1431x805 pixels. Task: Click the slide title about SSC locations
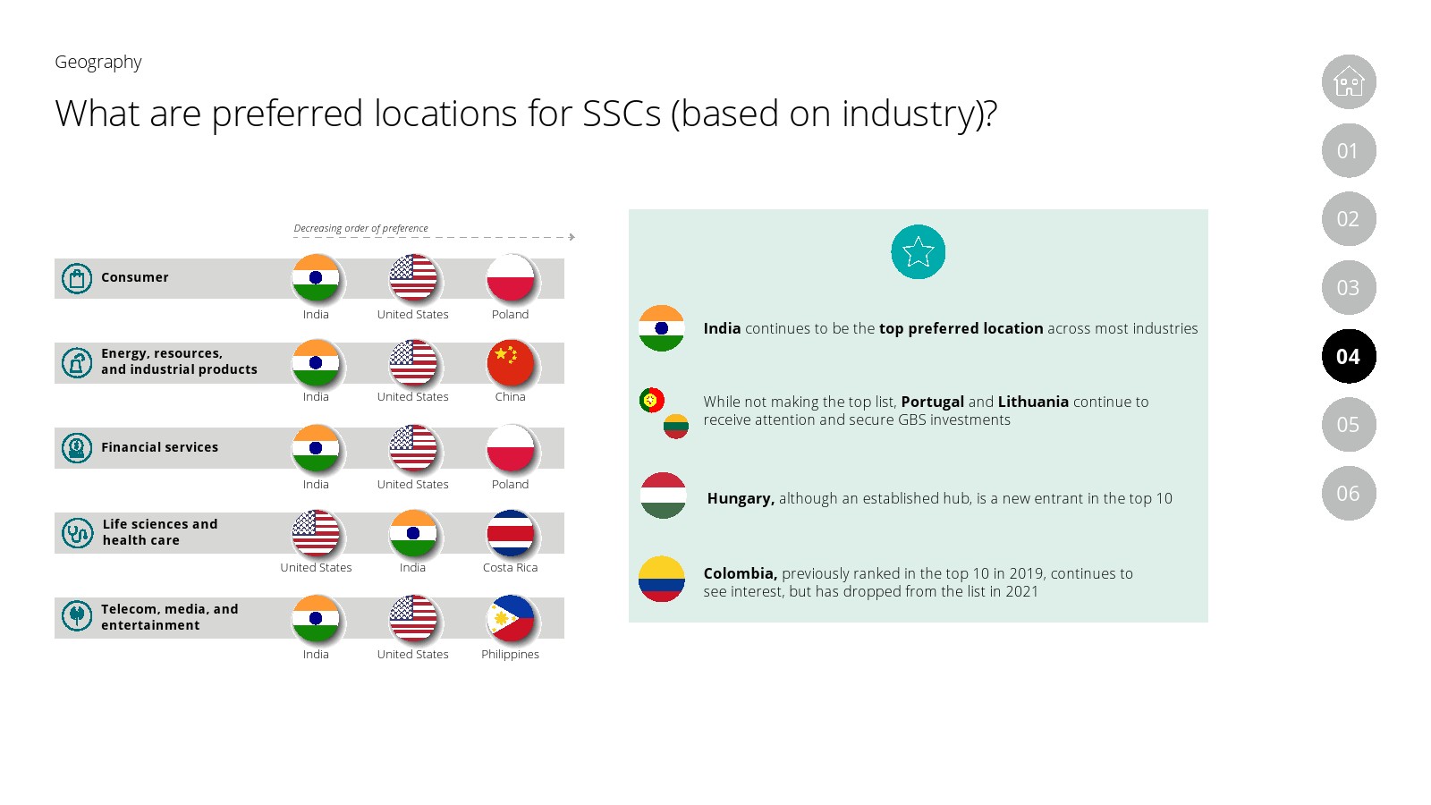[x=526, y=114]
